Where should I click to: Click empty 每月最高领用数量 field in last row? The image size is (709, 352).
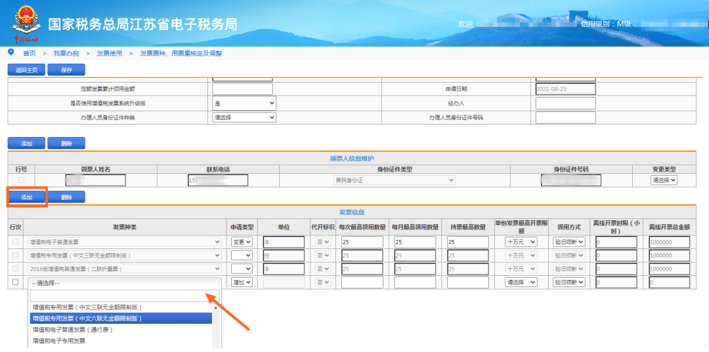click(x=415, y=282)
